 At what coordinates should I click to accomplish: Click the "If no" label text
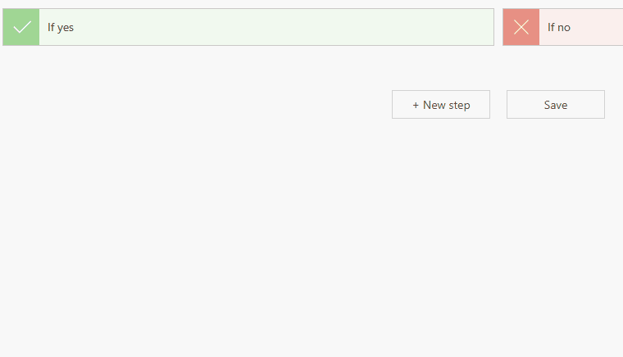[559, 27]
